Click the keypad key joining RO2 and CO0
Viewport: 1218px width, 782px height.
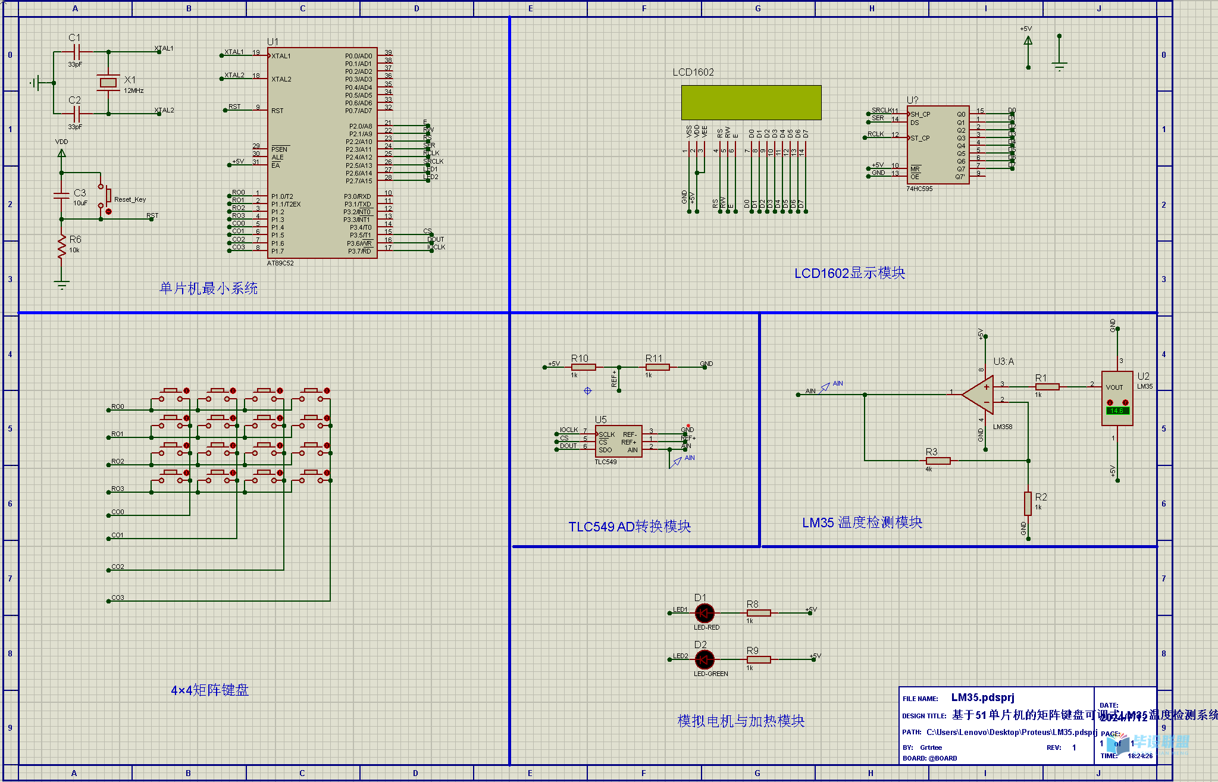click(x=171, y=449)
